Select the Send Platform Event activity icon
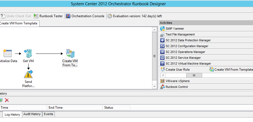The width and height of the screenshot is (253, 122). (28, 74)
